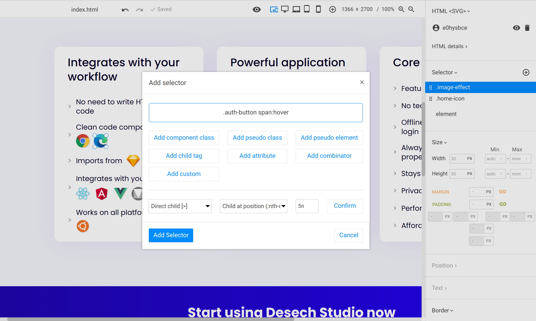Select the .image-effect selector
This screenshot has width=536, height=321.
[x=480, y=87]
